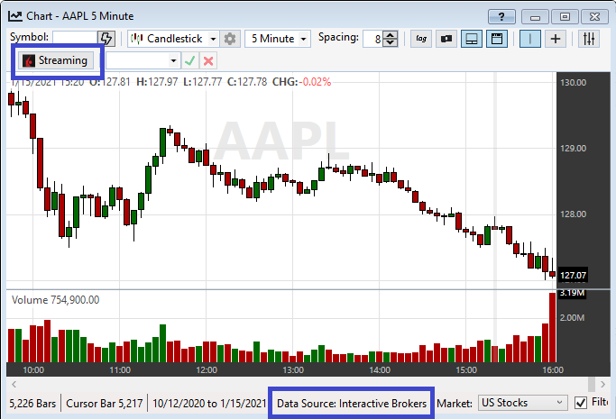Open the chart preferences sliders icon
Image resolution: width=616 pixels, height=419 pixels.
[x=589, y=39]
